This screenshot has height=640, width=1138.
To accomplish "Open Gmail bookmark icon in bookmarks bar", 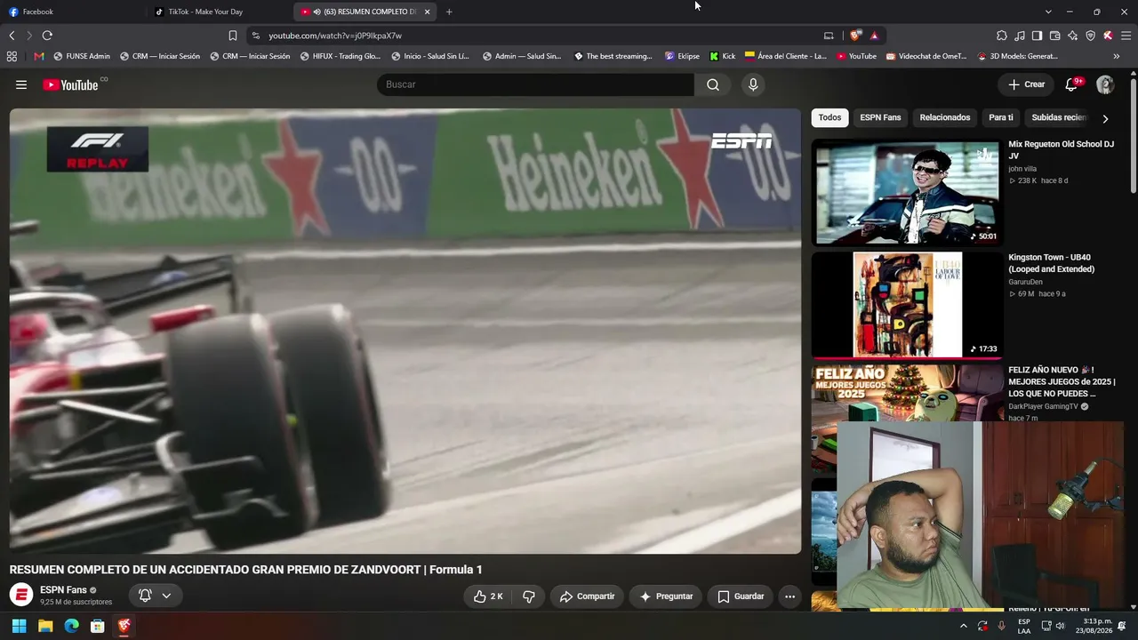I will pos(39,56).
